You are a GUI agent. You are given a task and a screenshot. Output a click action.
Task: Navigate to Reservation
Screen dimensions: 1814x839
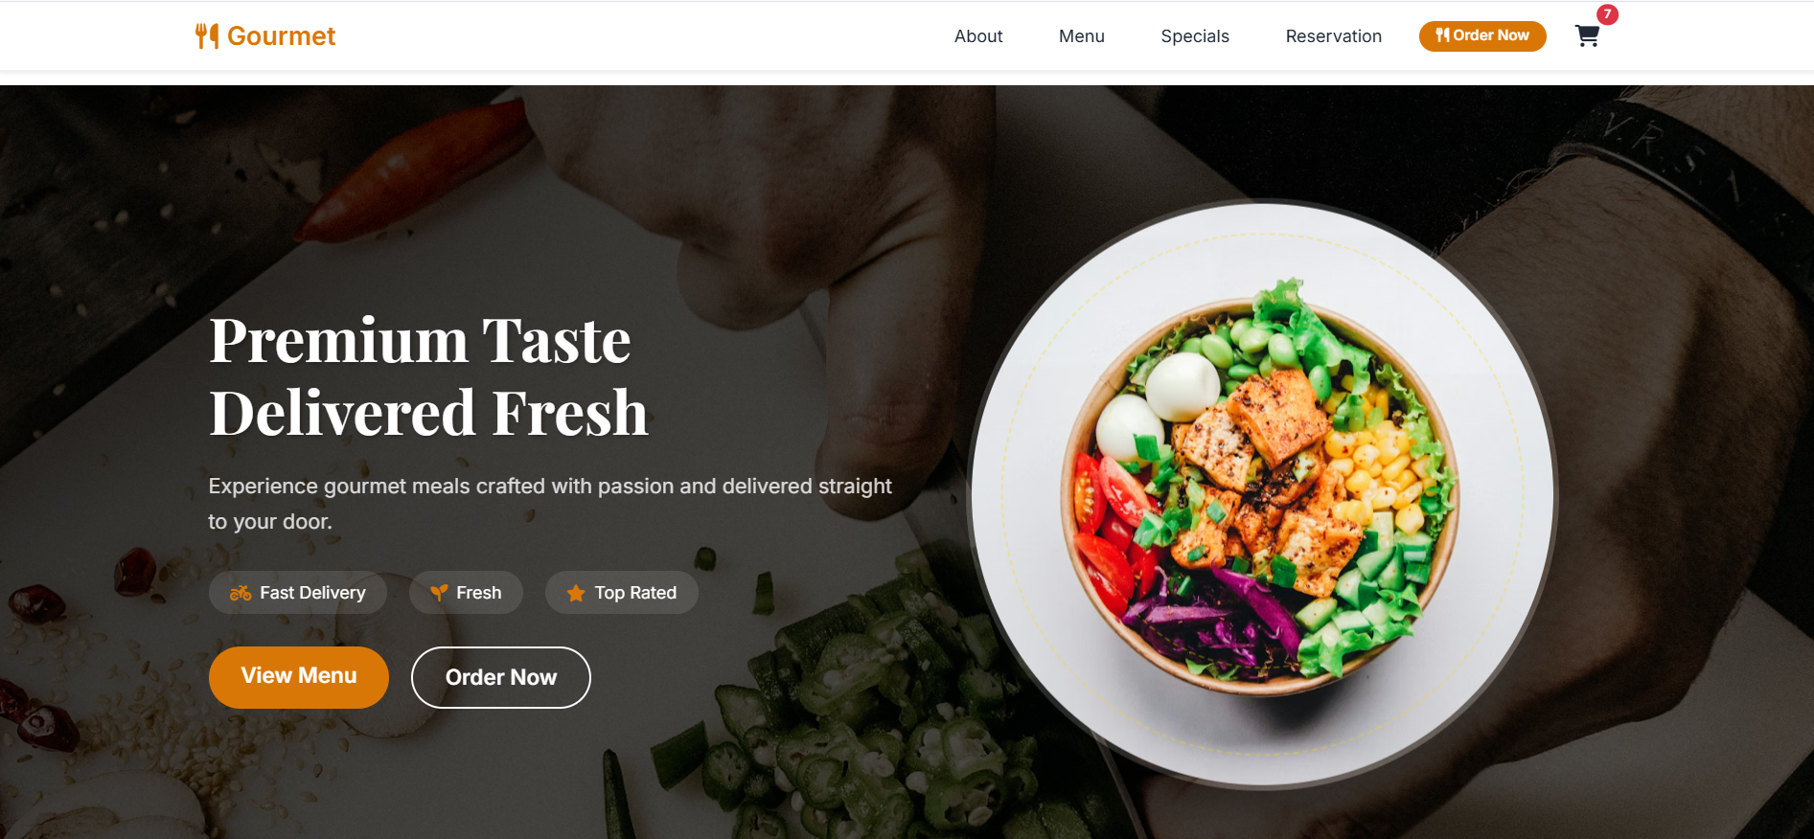tap(1334, 36)
